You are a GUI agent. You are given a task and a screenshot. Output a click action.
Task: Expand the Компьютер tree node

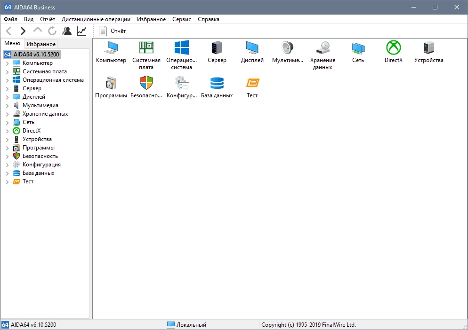tap(7, 63)
